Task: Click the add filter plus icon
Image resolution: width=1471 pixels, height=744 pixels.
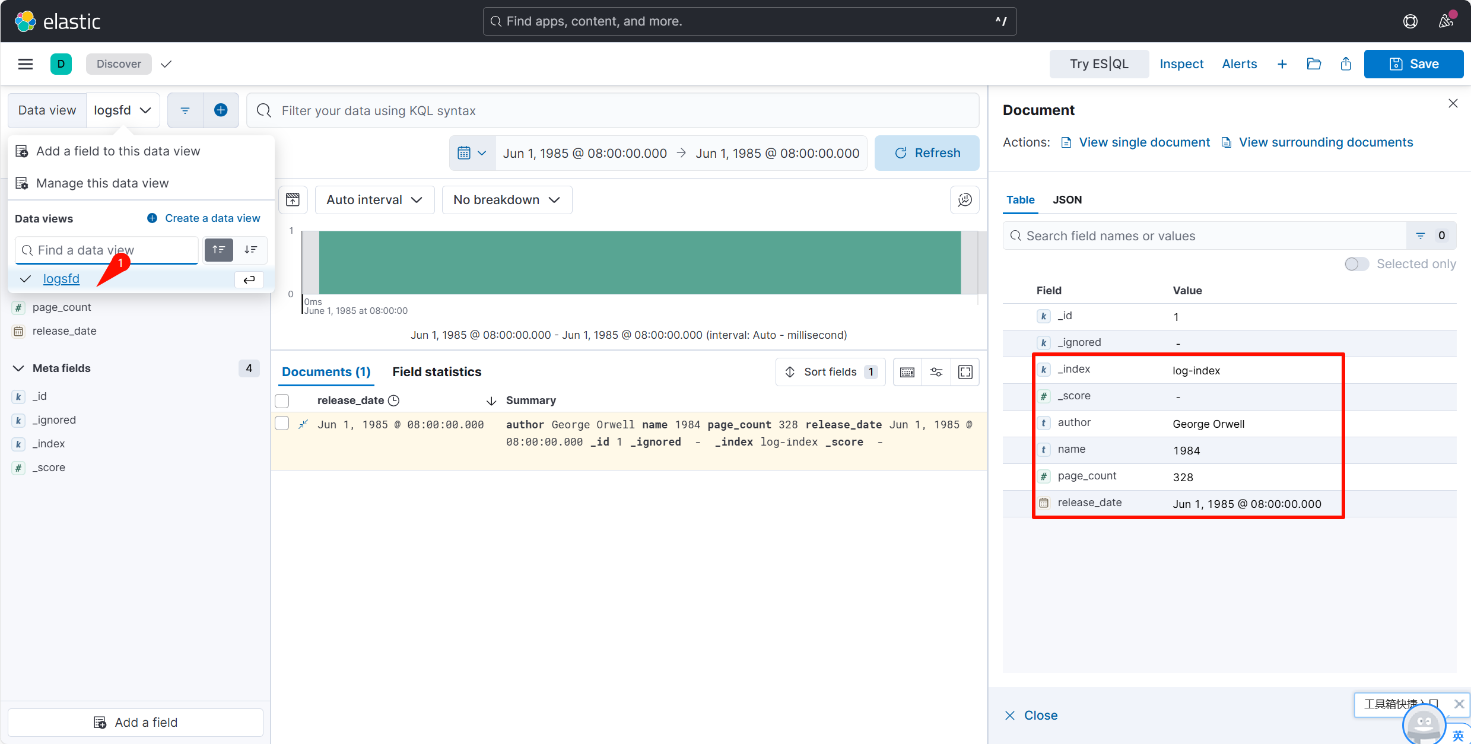Action: click(x=221, y=110)
